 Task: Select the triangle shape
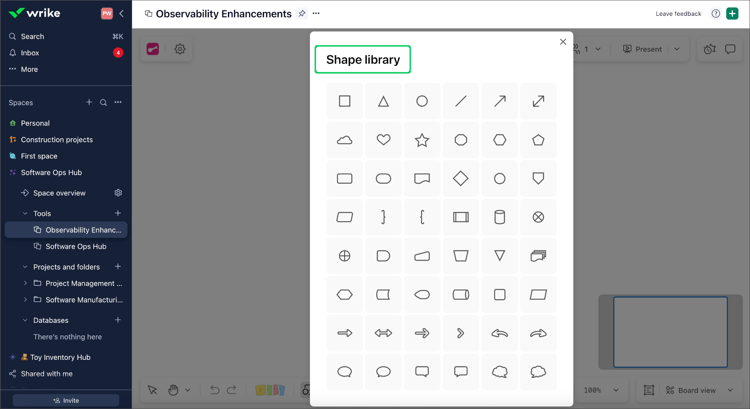tap(383, 101)
